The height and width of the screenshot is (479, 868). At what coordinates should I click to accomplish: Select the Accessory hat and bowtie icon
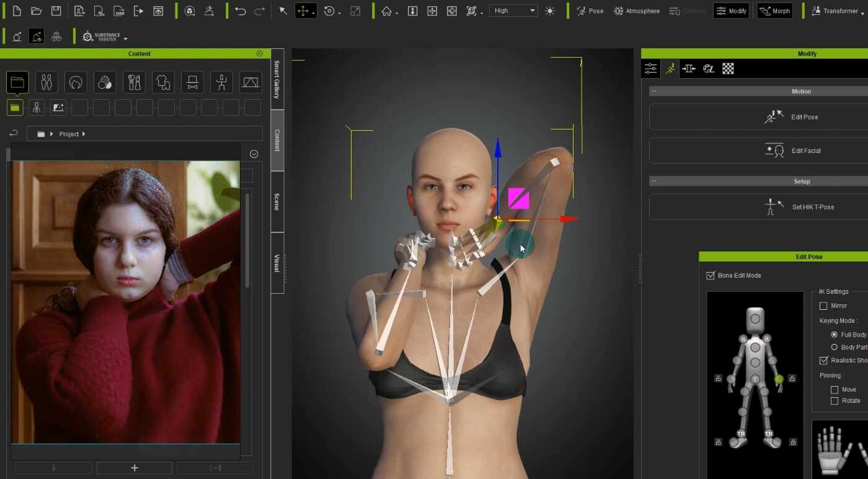pyautogui.click(x=192, y=82)
